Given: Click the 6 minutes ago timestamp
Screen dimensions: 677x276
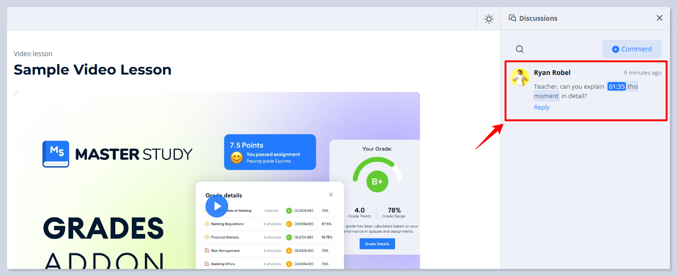Looking at the screenshot, I should tap(643, 73).
